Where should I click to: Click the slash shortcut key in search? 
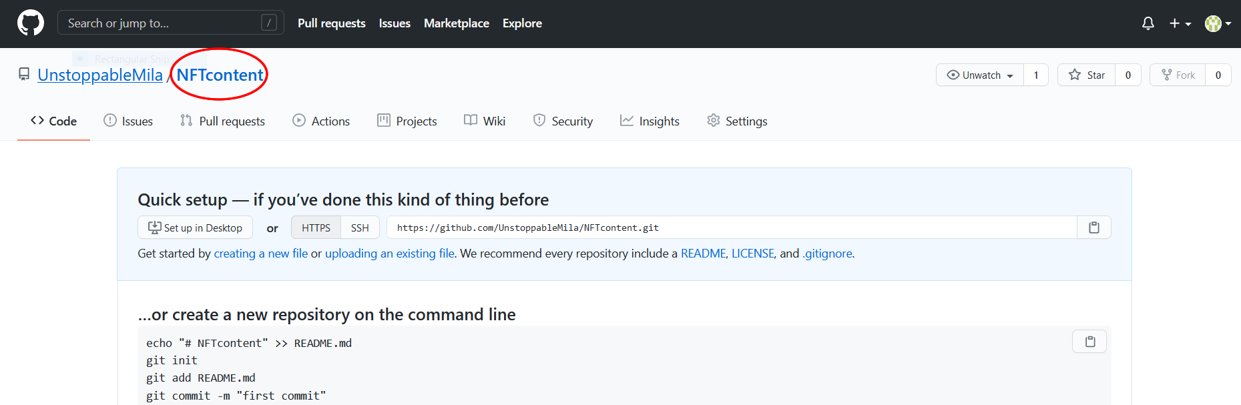(x=269, y=23)
